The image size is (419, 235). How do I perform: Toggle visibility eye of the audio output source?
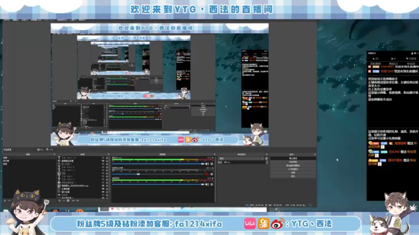103,161
